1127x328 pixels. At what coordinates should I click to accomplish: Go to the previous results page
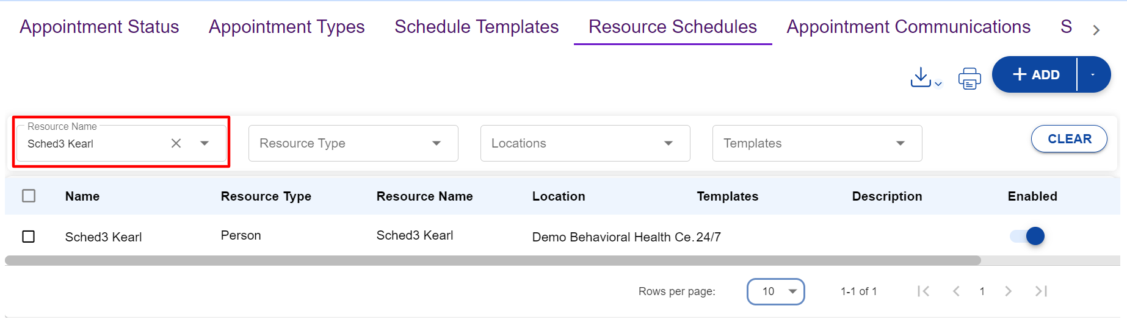pos(956,291)
